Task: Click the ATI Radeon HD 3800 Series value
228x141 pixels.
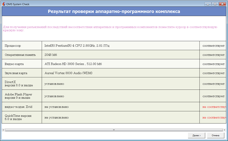Action: pyautogui.click(x=73, y=64)
